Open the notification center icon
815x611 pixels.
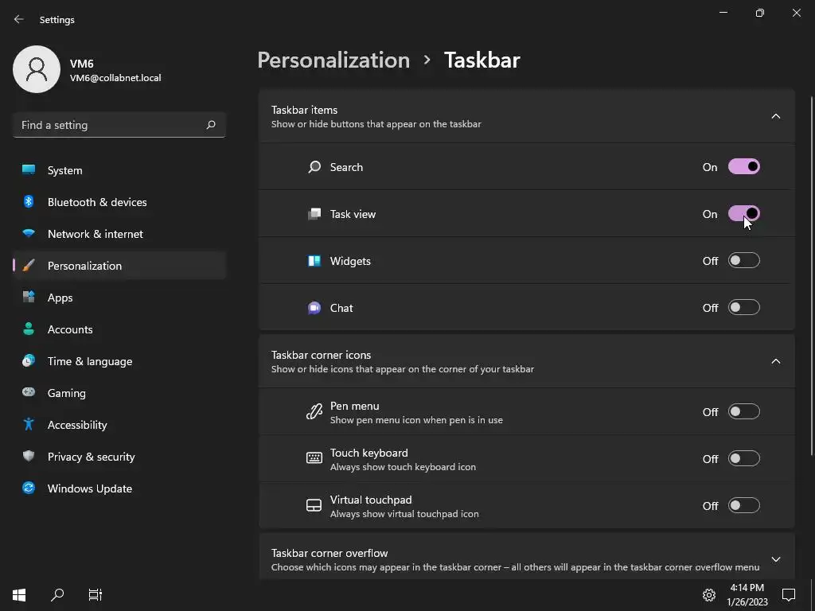(789, 594)
